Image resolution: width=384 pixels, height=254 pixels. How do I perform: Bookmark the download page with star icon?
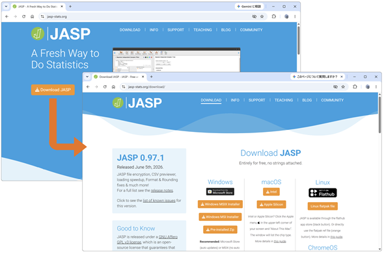(x=343, y=87)
